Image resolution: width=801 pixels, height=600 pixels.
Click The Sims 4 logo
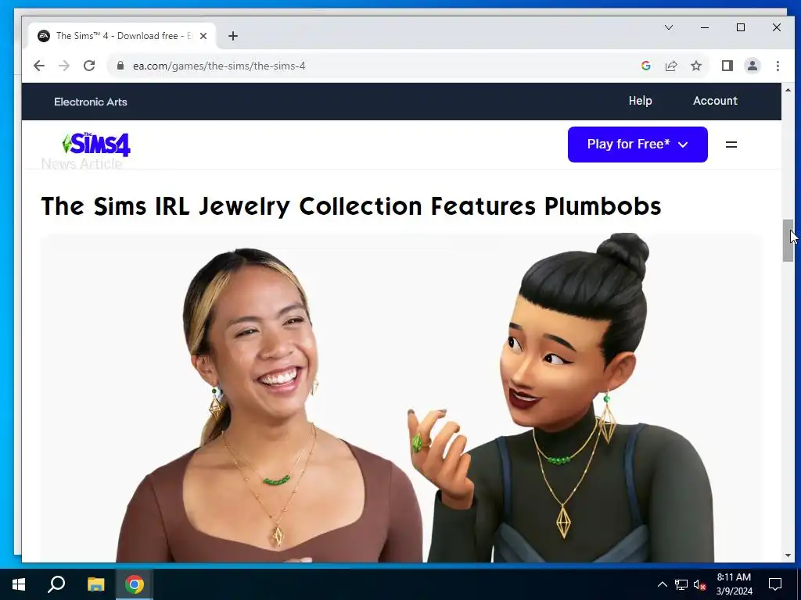click(96, 144)
